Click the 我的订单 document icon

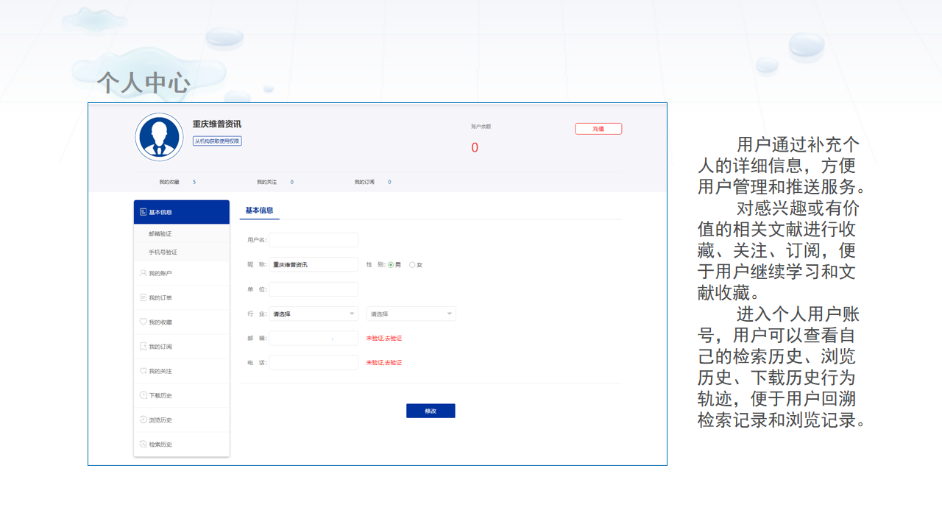click(143, 297)
